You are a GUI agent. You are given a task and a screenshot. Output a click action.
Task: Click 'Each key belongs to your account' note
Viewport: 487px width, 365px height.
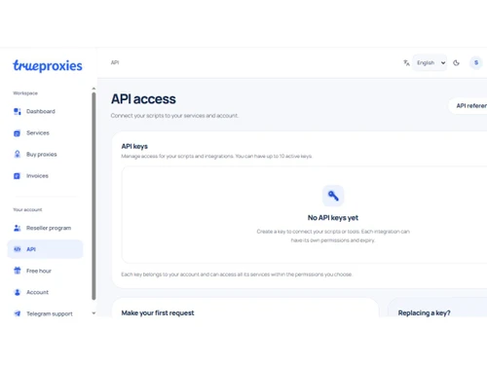coord(237,274)
